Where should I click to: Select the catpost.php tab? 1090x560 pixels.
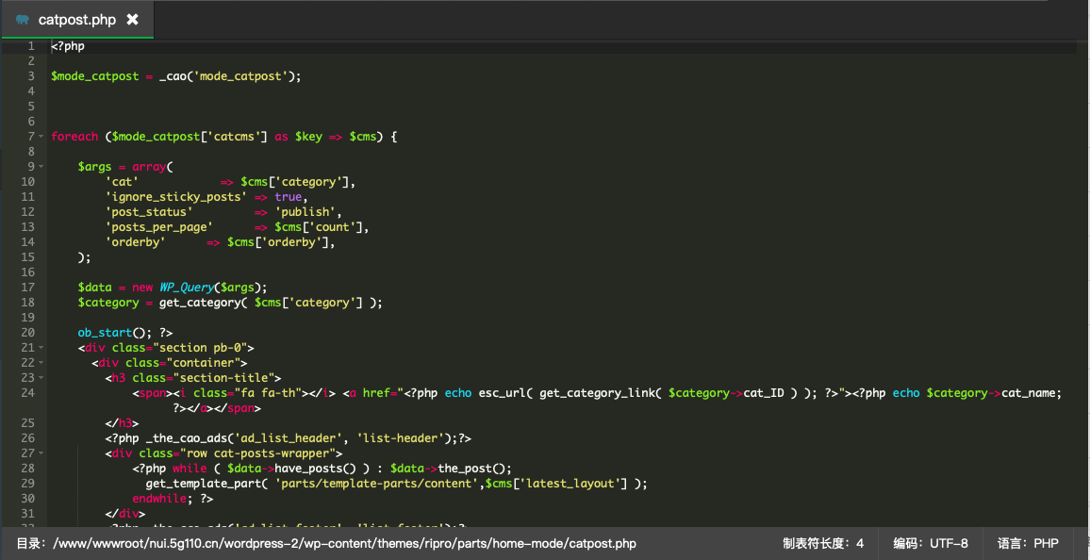76,20
